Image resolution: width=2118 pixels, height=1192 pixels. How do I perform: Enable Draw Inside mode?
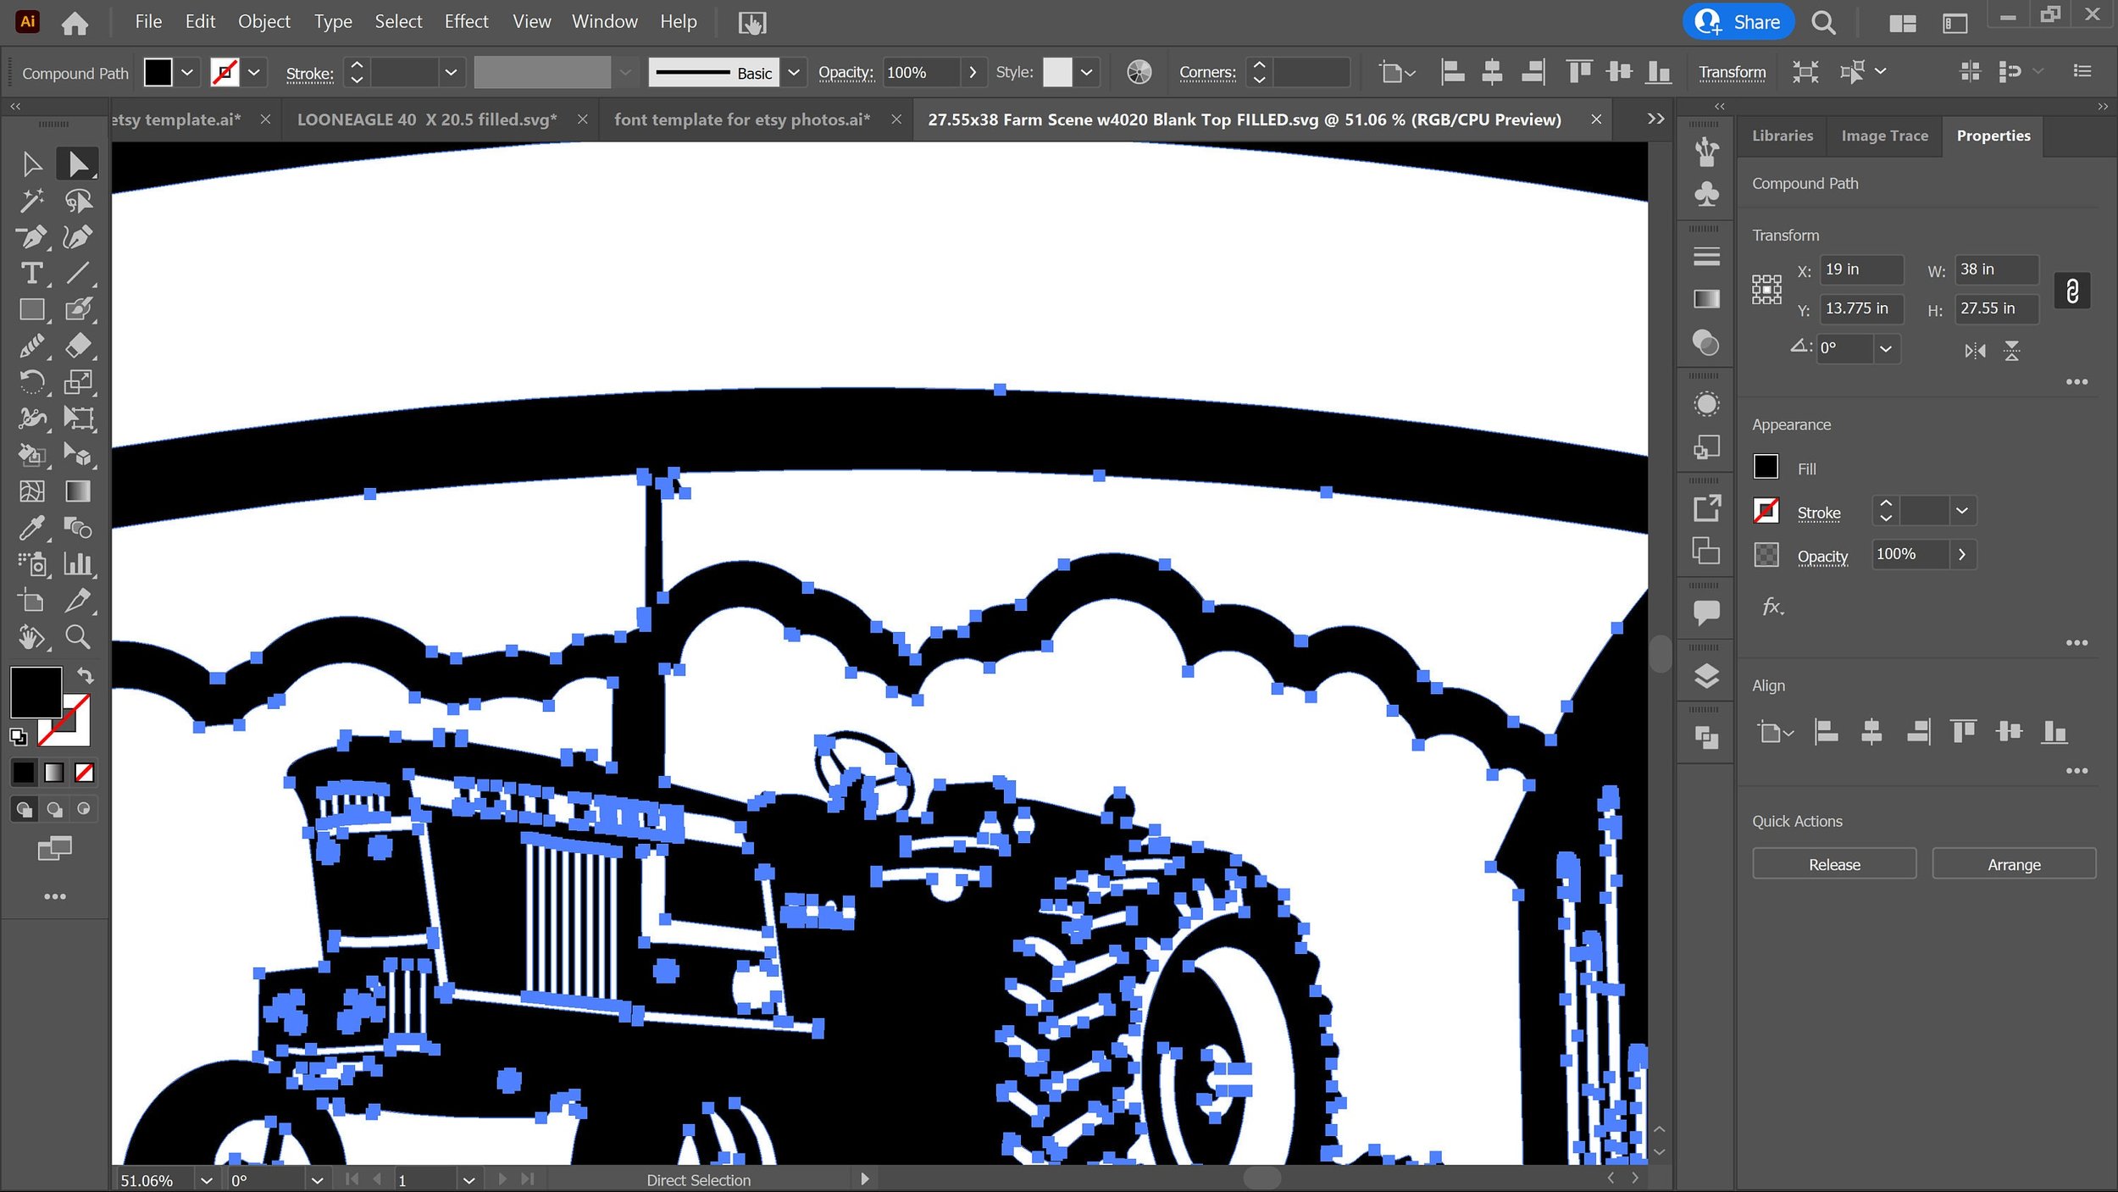point(83,809)
